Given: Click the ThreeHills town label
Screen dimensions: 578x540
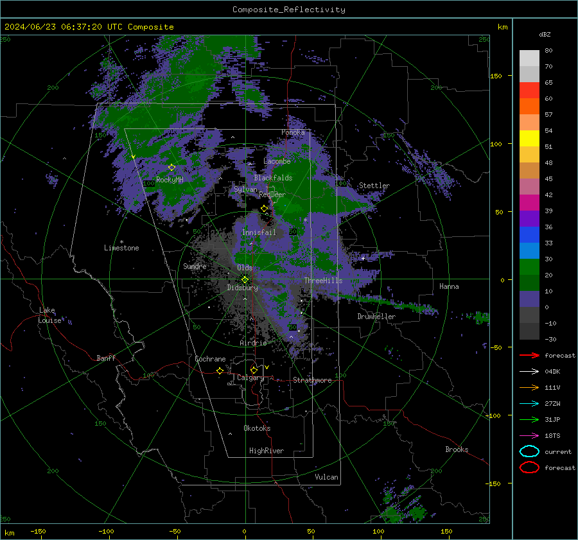Looking at the screenshot, I should [323, 281].
